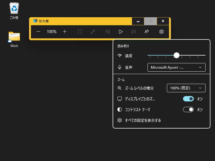
Task: Toggle the contrast theme switch
Action: pos(188,109)
